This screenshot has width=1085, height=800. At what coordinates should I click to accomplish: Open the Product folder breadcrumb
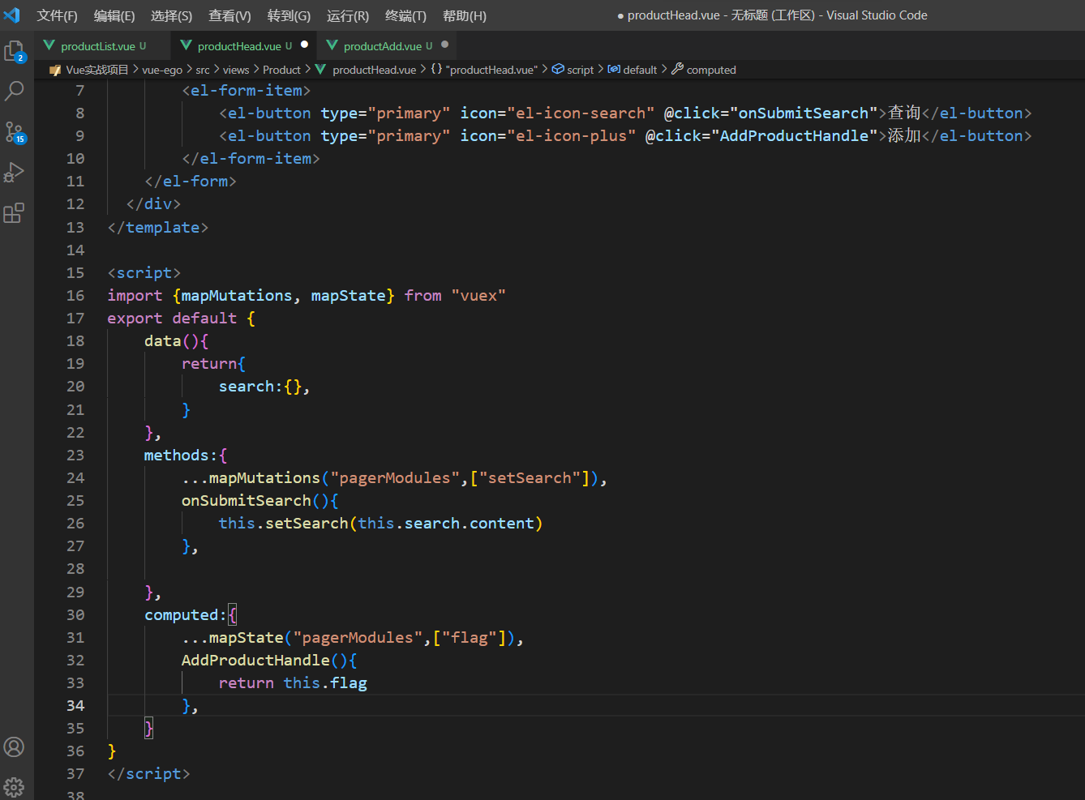click(x=281, y=70)
